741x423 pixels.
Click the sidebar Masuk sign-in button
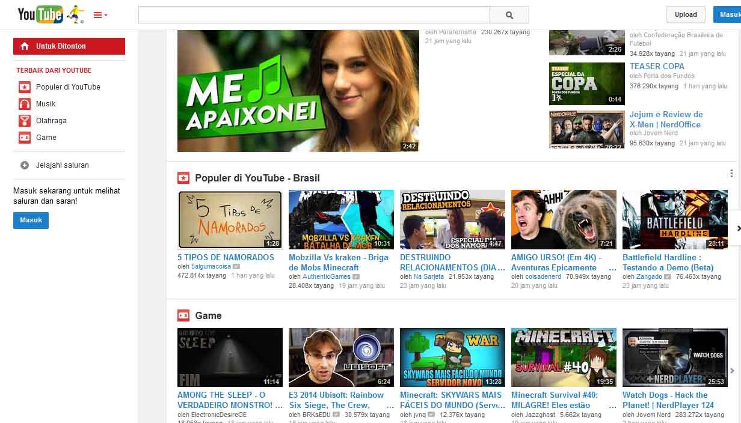(31, 221)
